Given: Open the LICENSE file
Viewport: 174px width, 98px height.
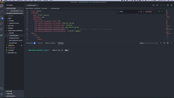Looking at the screenshot, I should 14,50.
